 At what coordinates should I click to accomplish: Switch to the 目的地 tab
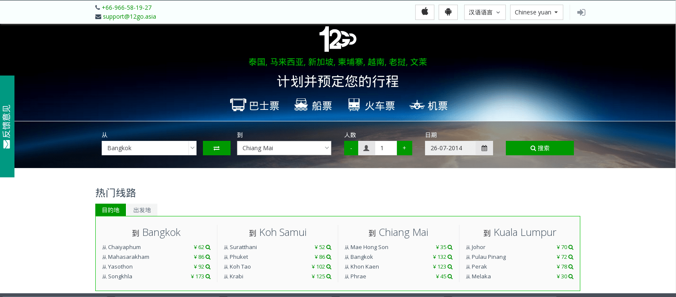click(x=111, y=210)
